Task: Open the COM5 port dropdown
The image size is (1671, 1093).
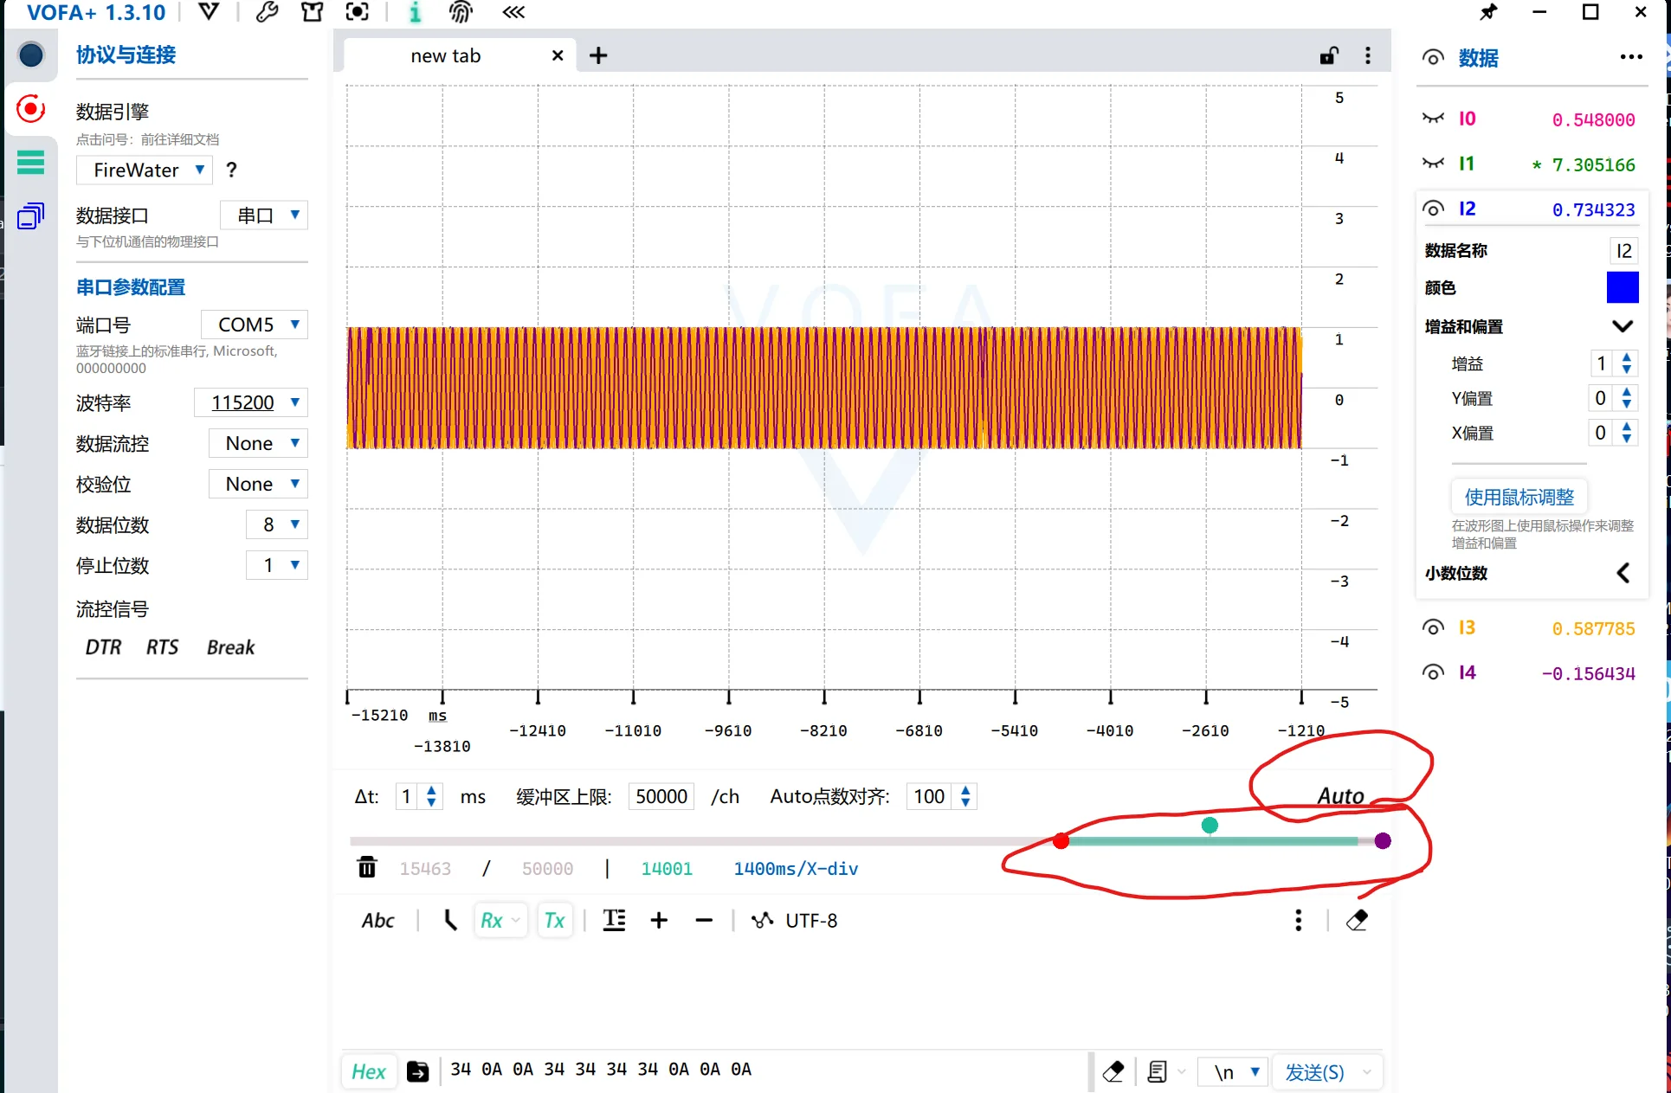Action: point(255,325)
